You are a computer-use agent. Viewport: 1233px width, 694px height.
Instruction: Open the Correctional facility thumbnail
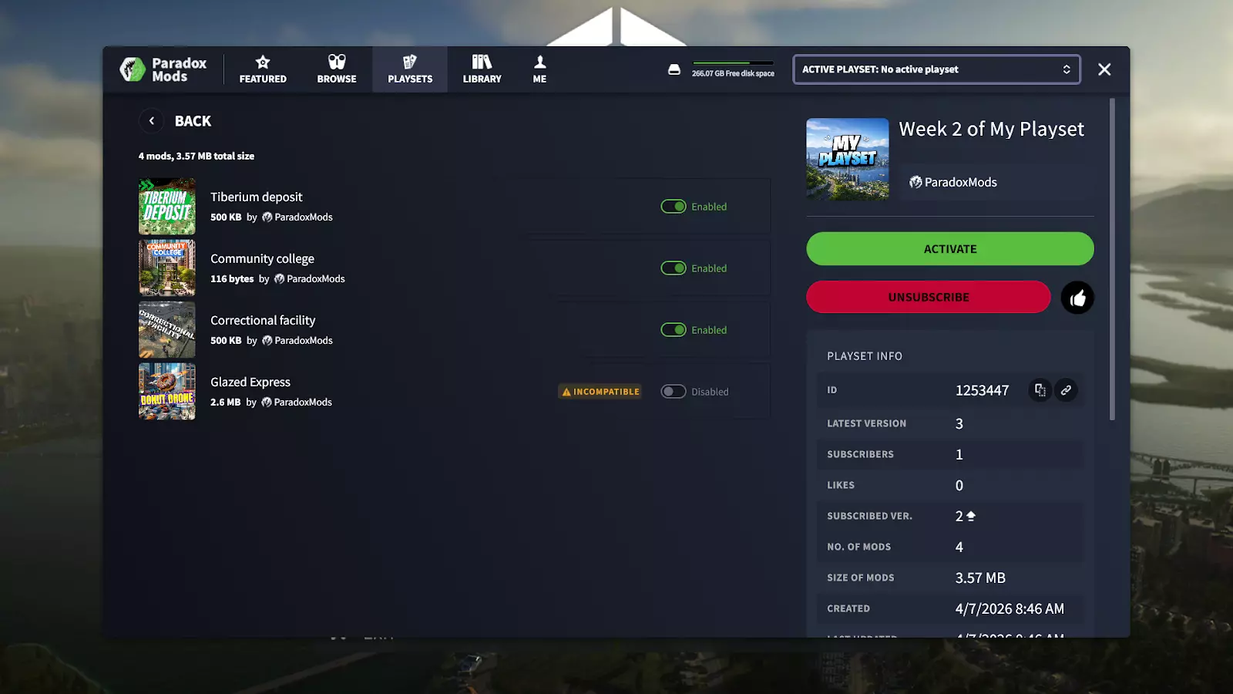coord(167,330)
